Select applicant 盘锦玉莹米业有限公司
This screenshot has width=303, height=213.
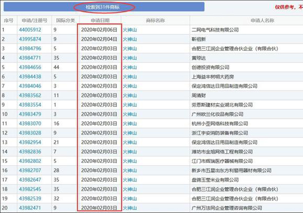(215, 180)
